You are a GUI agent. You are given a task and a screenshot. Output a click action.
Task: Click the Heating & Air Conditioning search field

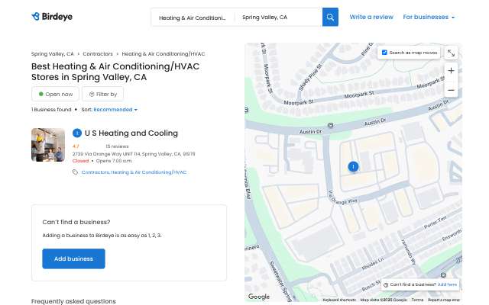(193, 18)
